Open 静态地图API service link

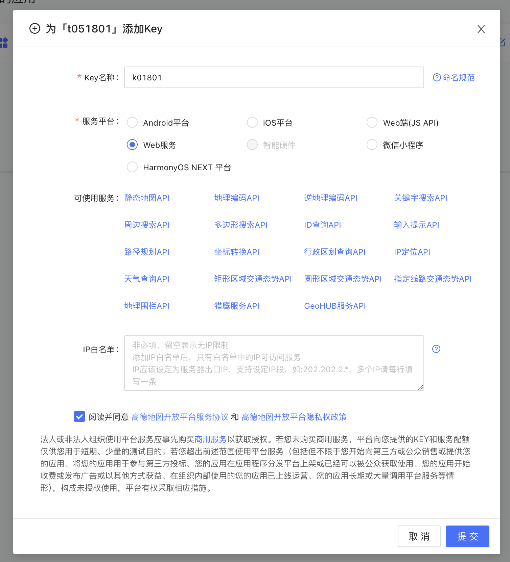click(147, 198)
